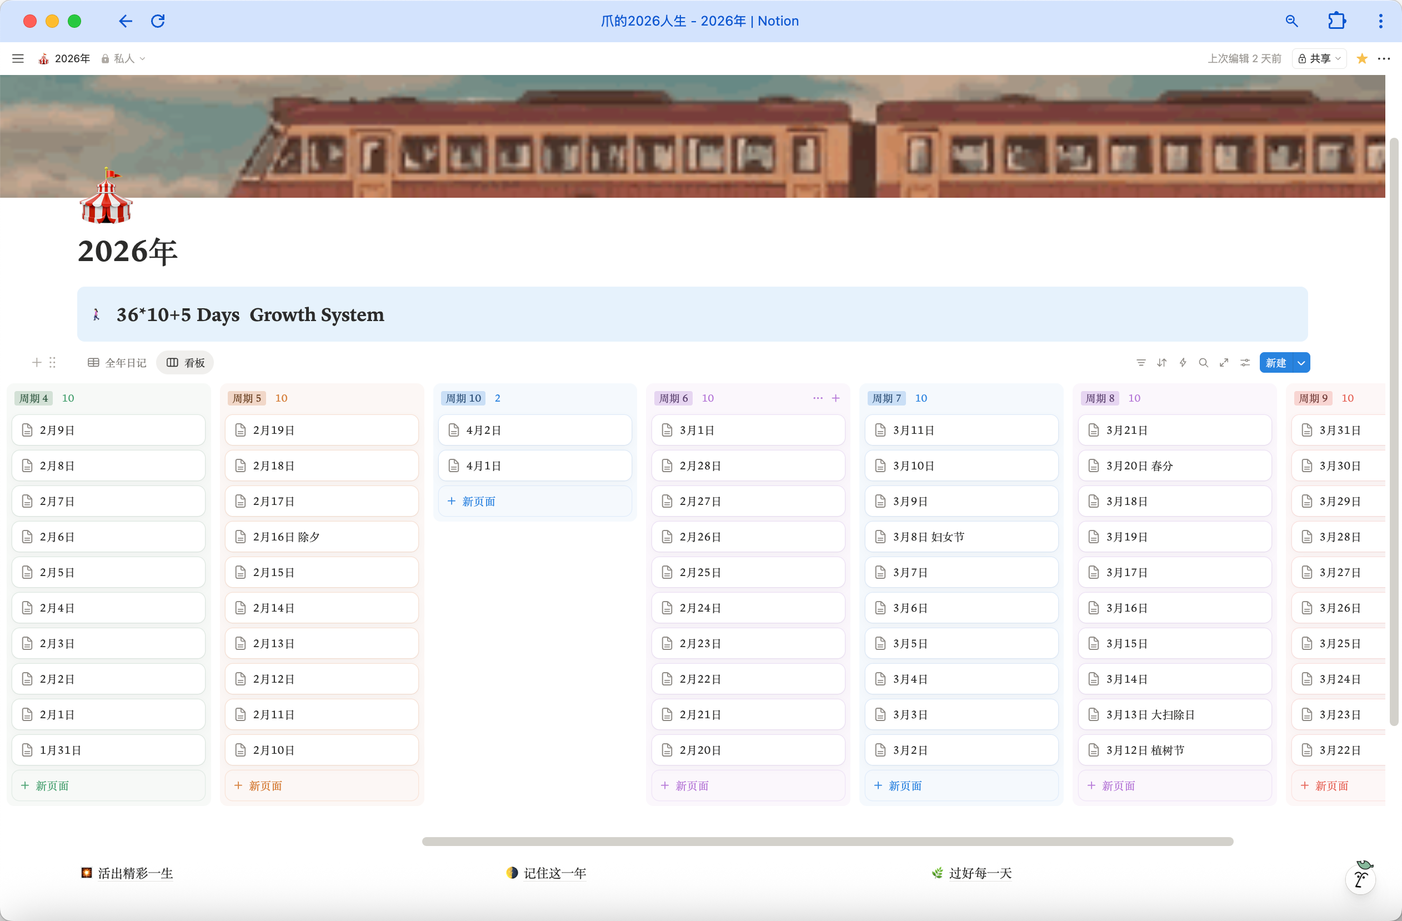
Task: Open 周期 6 column options ellipsis
Action: (817, 398)
